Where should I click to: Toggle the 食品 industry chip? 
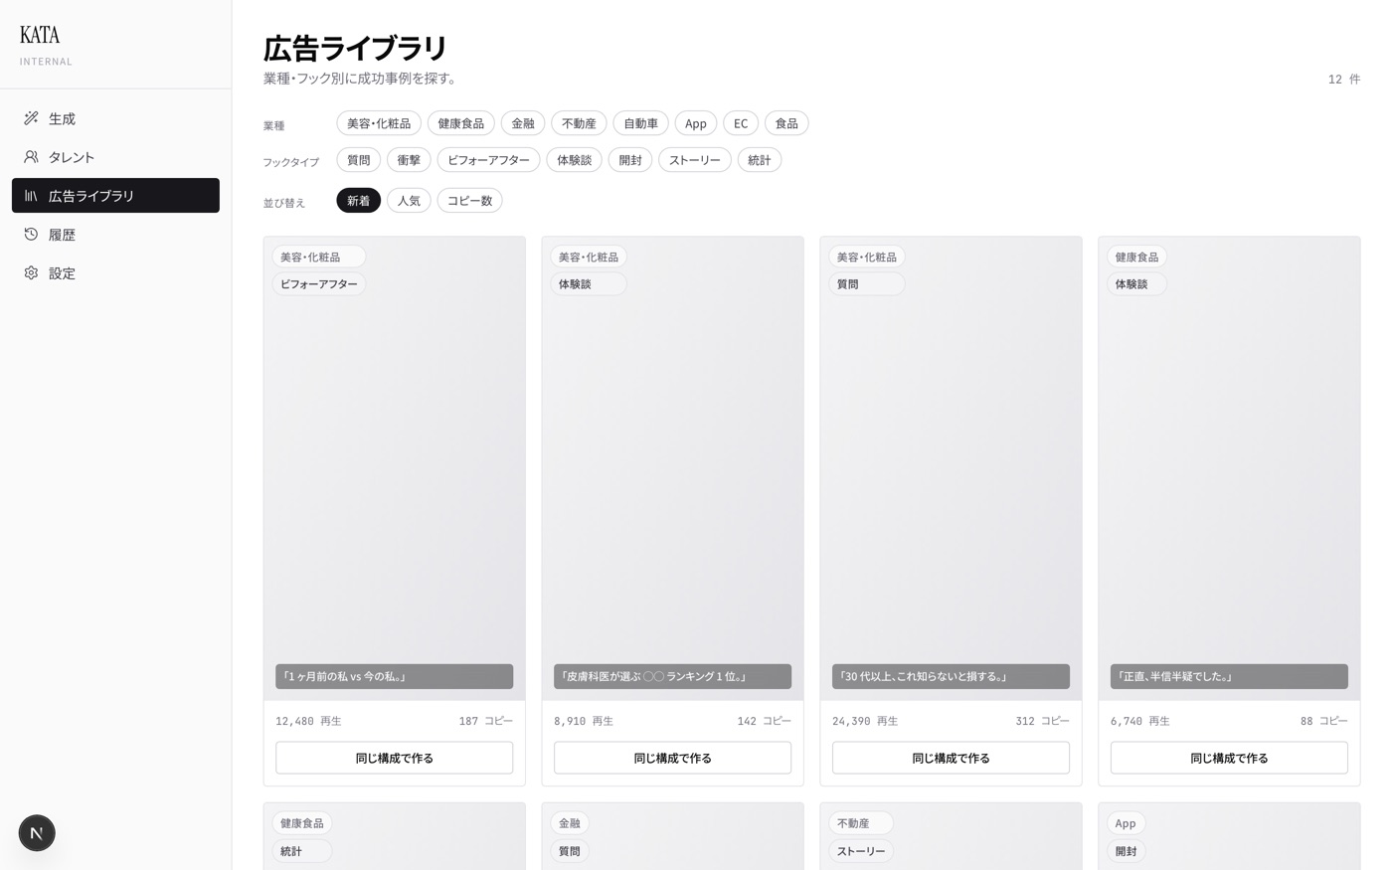pos(786,123)
